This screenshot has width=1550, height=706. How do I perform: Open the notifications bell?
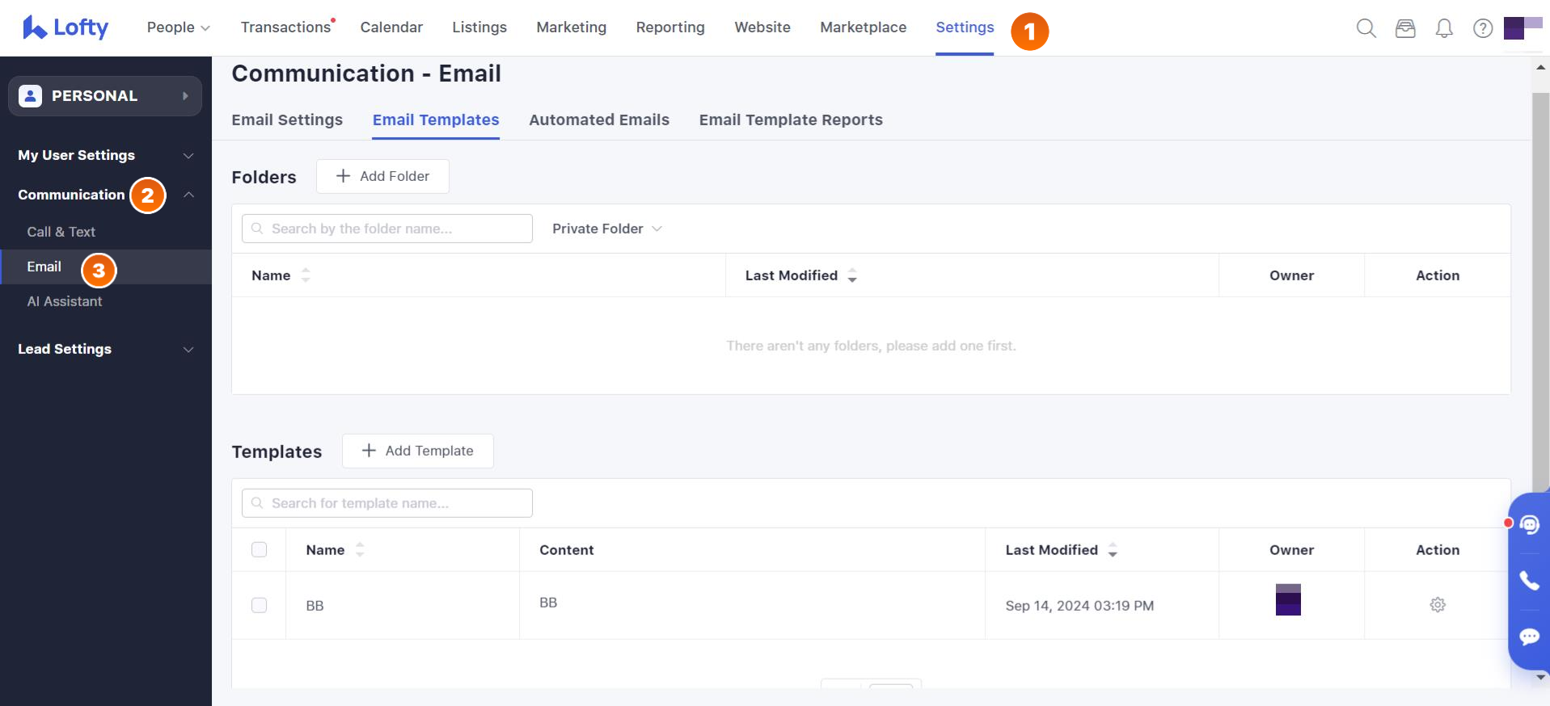1444,28
